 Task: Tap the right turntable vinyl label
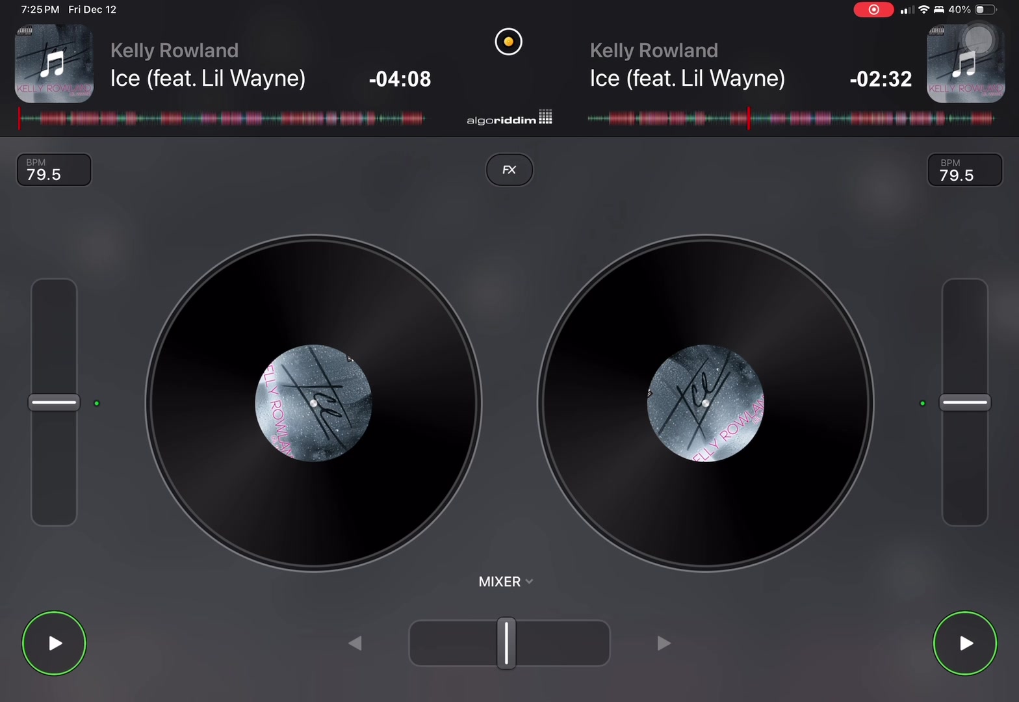click(706, 403)
